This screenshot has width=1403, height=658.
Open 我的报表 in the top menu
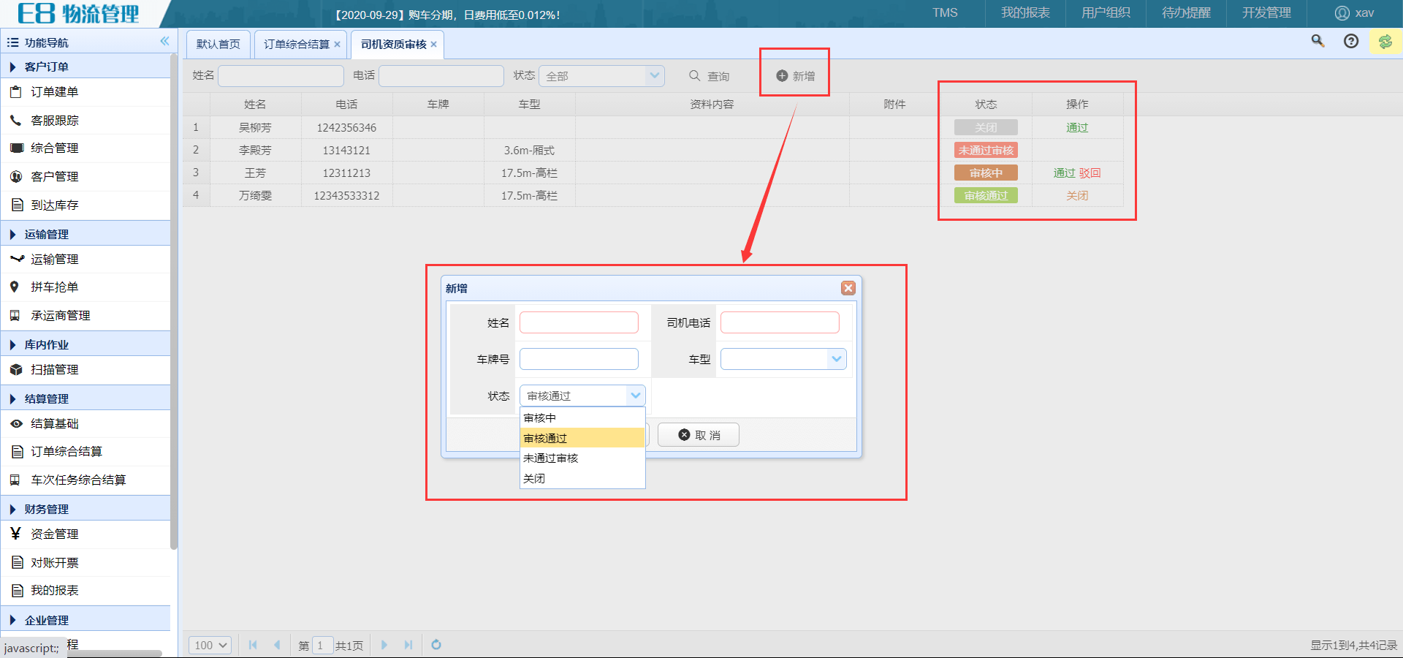1025,13
